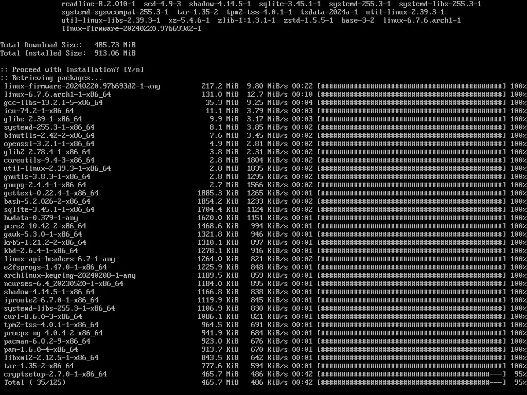Click the Total (35/125) progress bar
The image size is (527, 395).
pyautogui.click(x=412, y=383)
